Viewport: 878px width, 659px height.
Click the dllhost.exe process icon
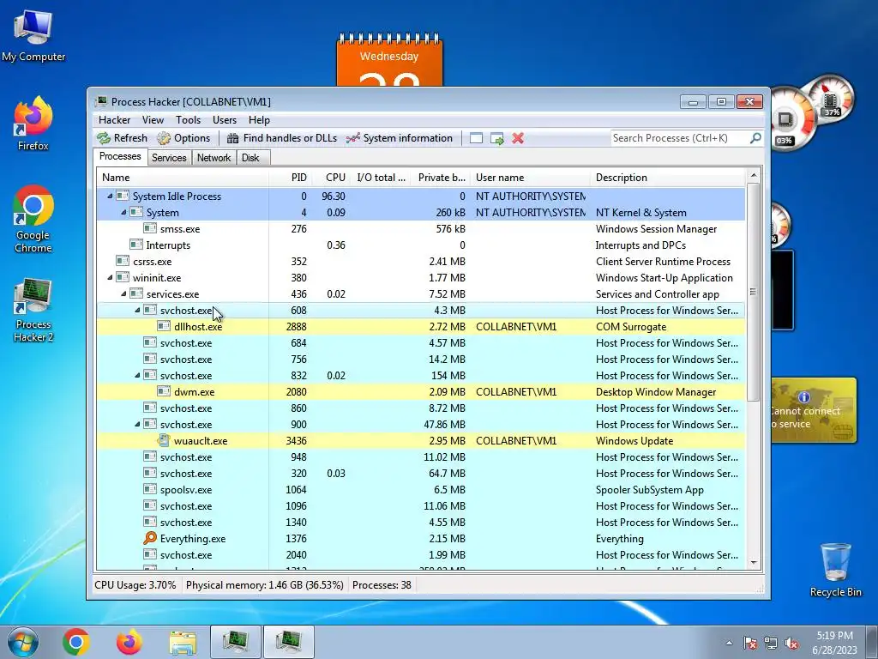[164, 326]
